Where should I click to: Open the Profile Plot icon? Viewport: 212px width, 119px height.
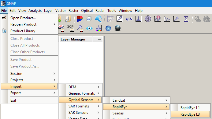pyautogui.click(x=167, y=19)
